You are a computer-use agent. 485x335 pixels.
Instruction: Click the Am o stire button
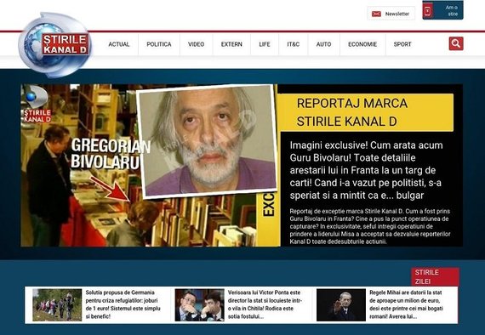[442, 10]
